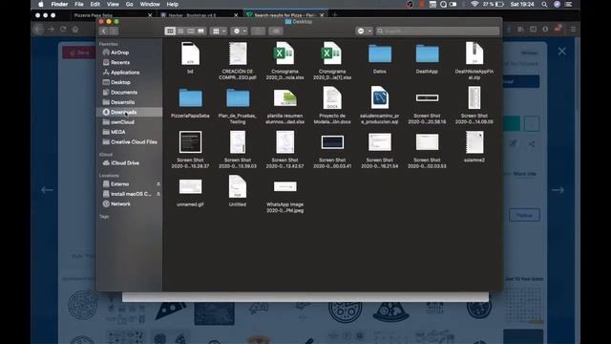Select the Cronograma 2020 xlsx without [1] suffix
The height and width of the screenshot is (344, 611).
tap(284, 54)
